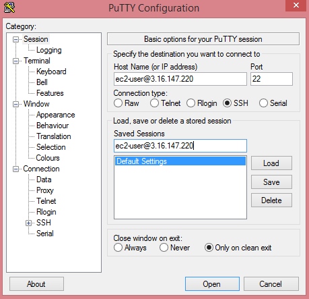Set close window on exit to Always

[118, 248]
